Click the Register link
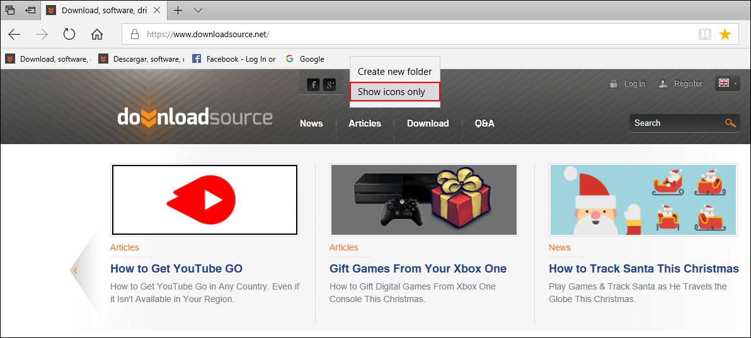 pos(688,83)
